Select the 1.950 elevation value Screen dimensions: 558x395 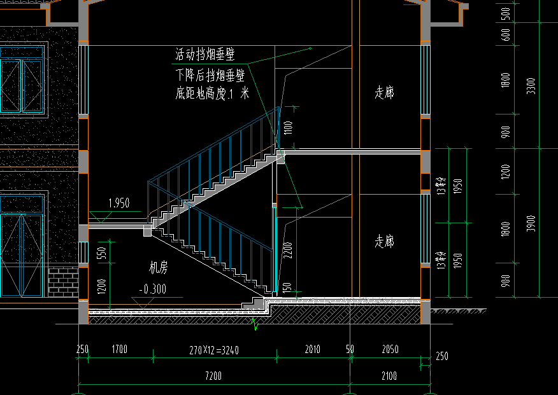pos(119,203)
